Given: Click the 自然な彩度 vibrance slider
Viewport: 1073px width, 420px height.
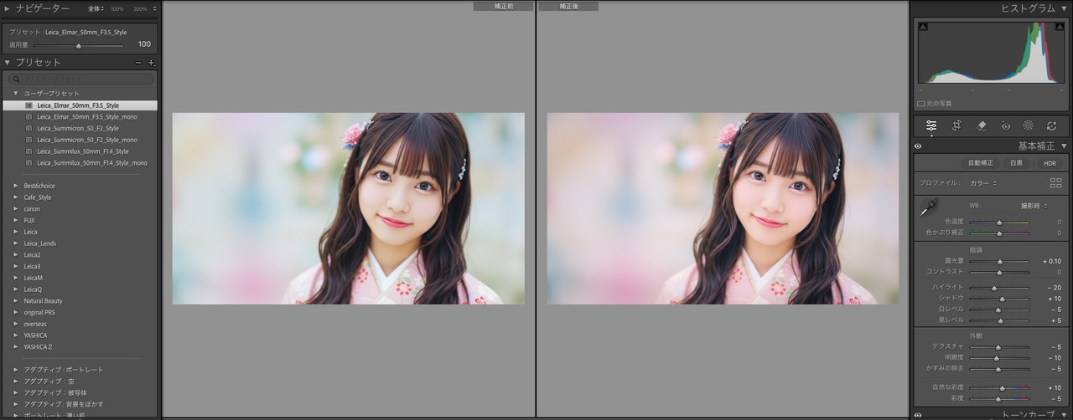Looking at the screenshot, I should [x=999, y=388].
